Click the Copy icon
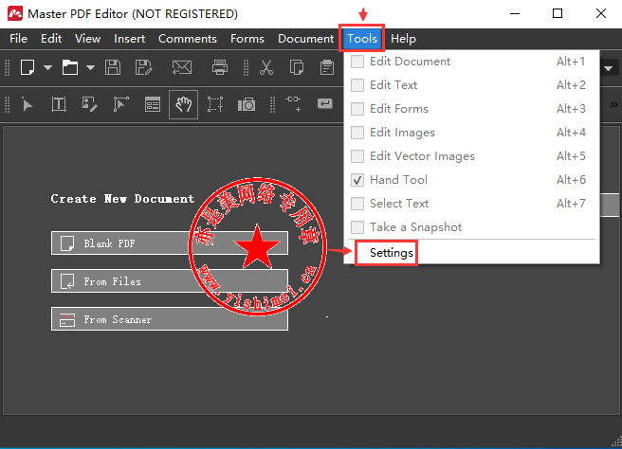 [x=297, y=67]
